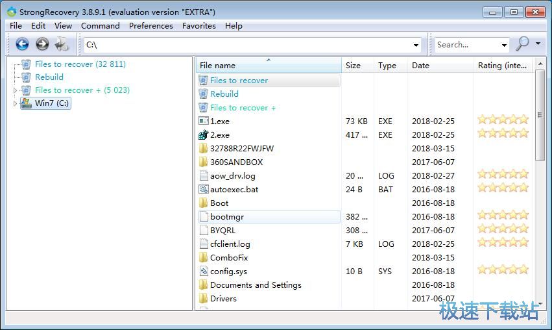Click inside the Search text field
The height and width of the screenshot is (330, 552).
466,45
